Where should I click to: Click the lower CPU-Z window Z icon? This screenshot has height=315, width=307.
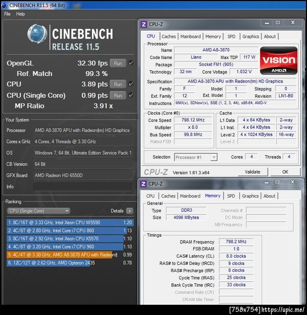[143, 184]
